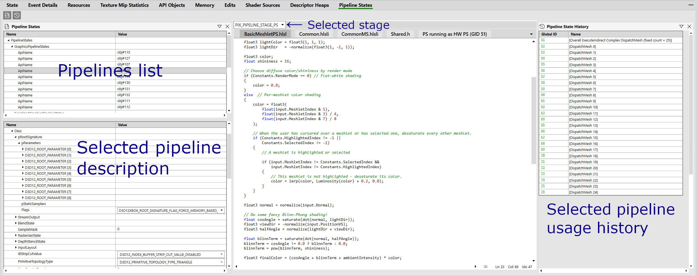The width and height of the screenshot is (697, 276).
Task: Click the code editor vertical scrollbar thumb
Action: point(533,120)
